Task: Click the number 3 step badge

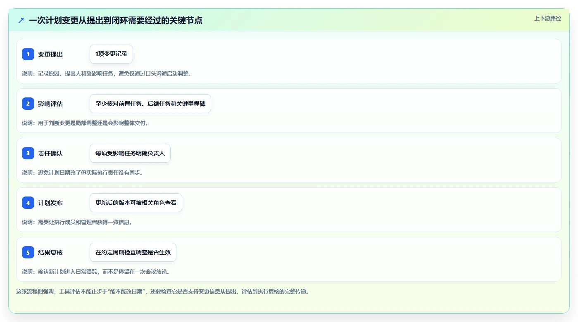Action: point(28,153)
